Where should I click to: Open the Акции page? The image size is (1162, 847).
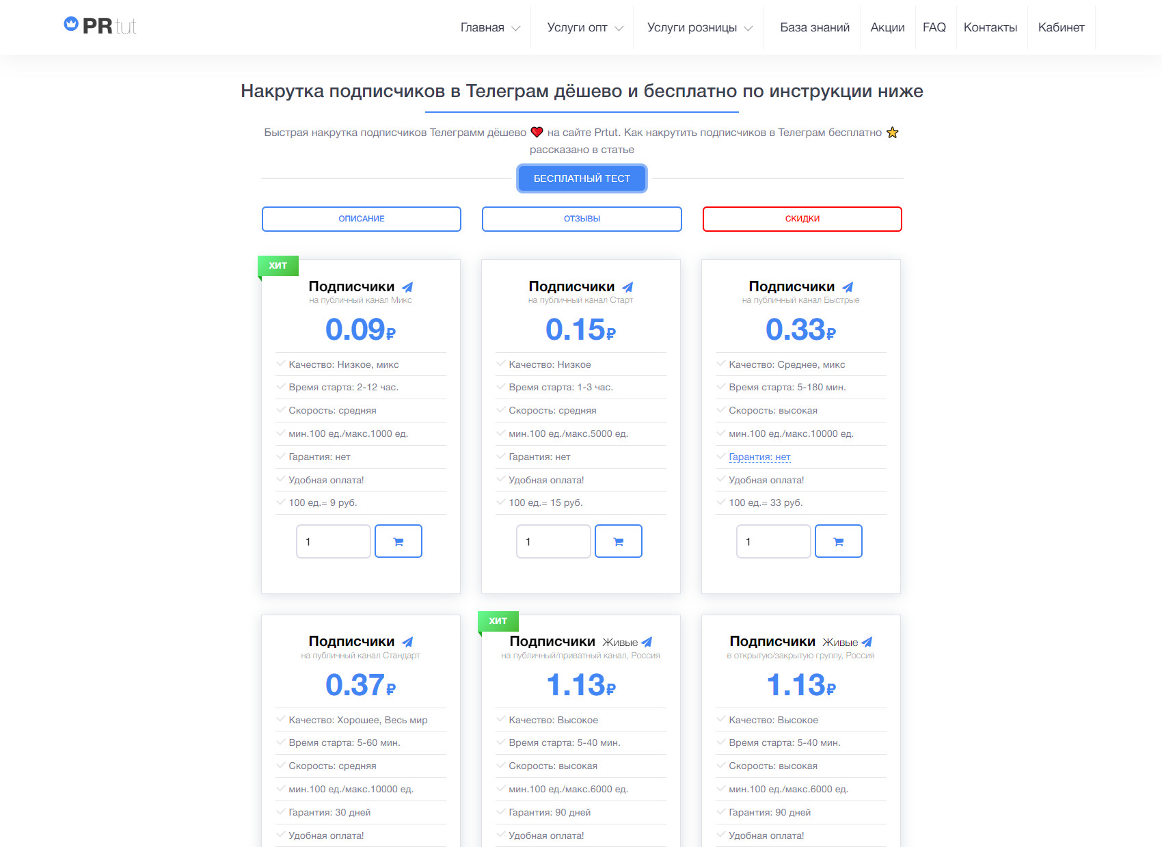pos(887,27)
